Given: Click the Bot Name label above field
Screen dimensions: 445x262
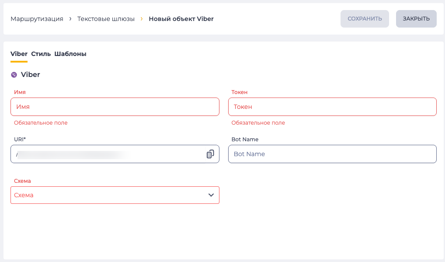Looking at the screenshot, I should [245, 139].
